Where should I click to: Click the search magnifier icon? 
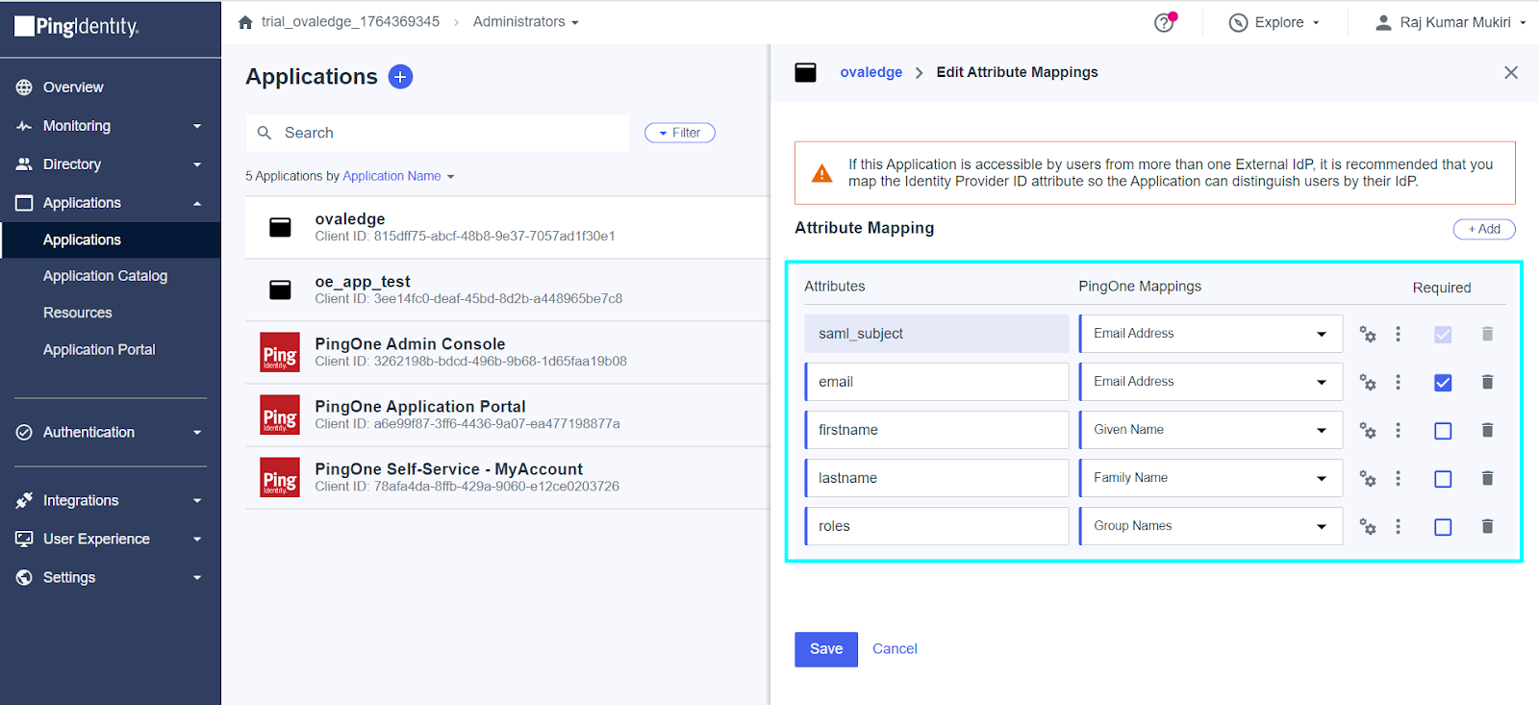[265, 133]
